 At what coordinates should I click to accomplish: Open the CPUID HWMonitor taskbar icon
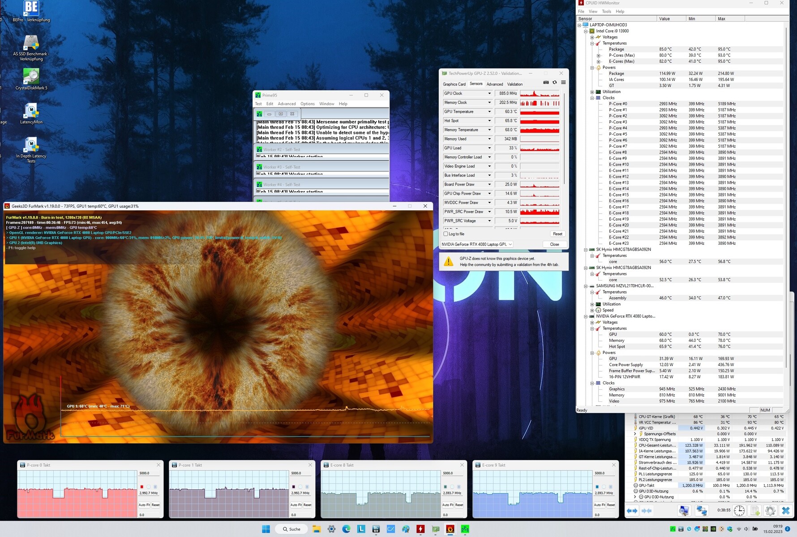[x=420, y=529]
